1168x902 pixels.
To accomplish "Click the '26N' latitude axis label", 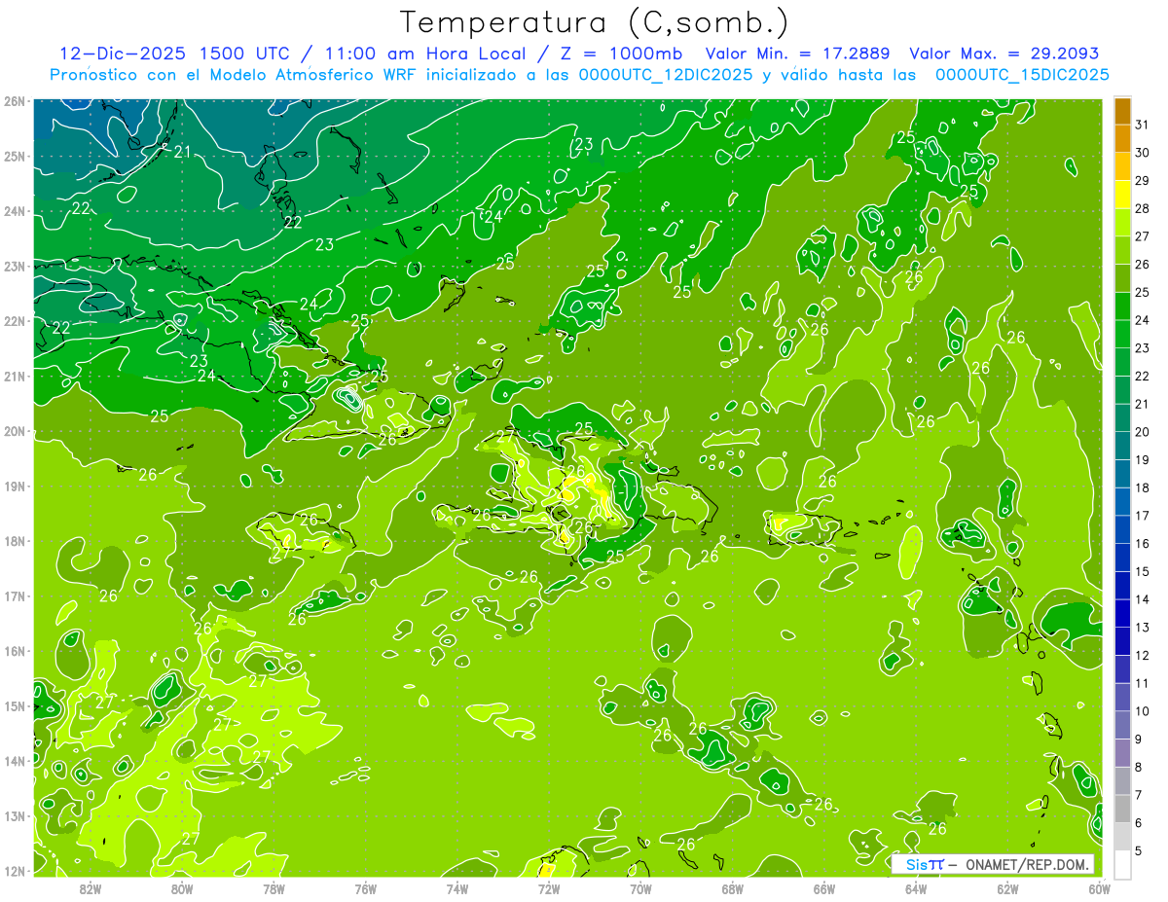I will pos(15,101).
